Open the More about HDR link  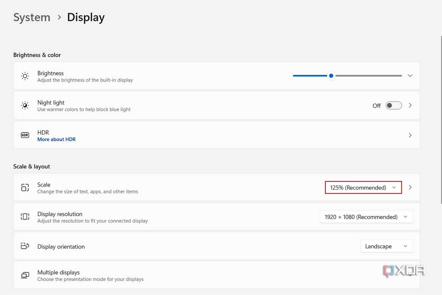coord(57,139)
